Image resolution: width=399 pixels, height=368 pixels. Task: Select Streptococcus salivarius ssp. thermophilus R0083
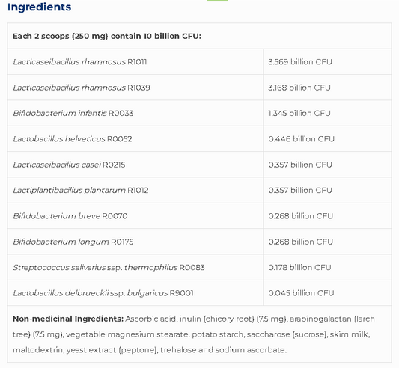pos(109,267)
